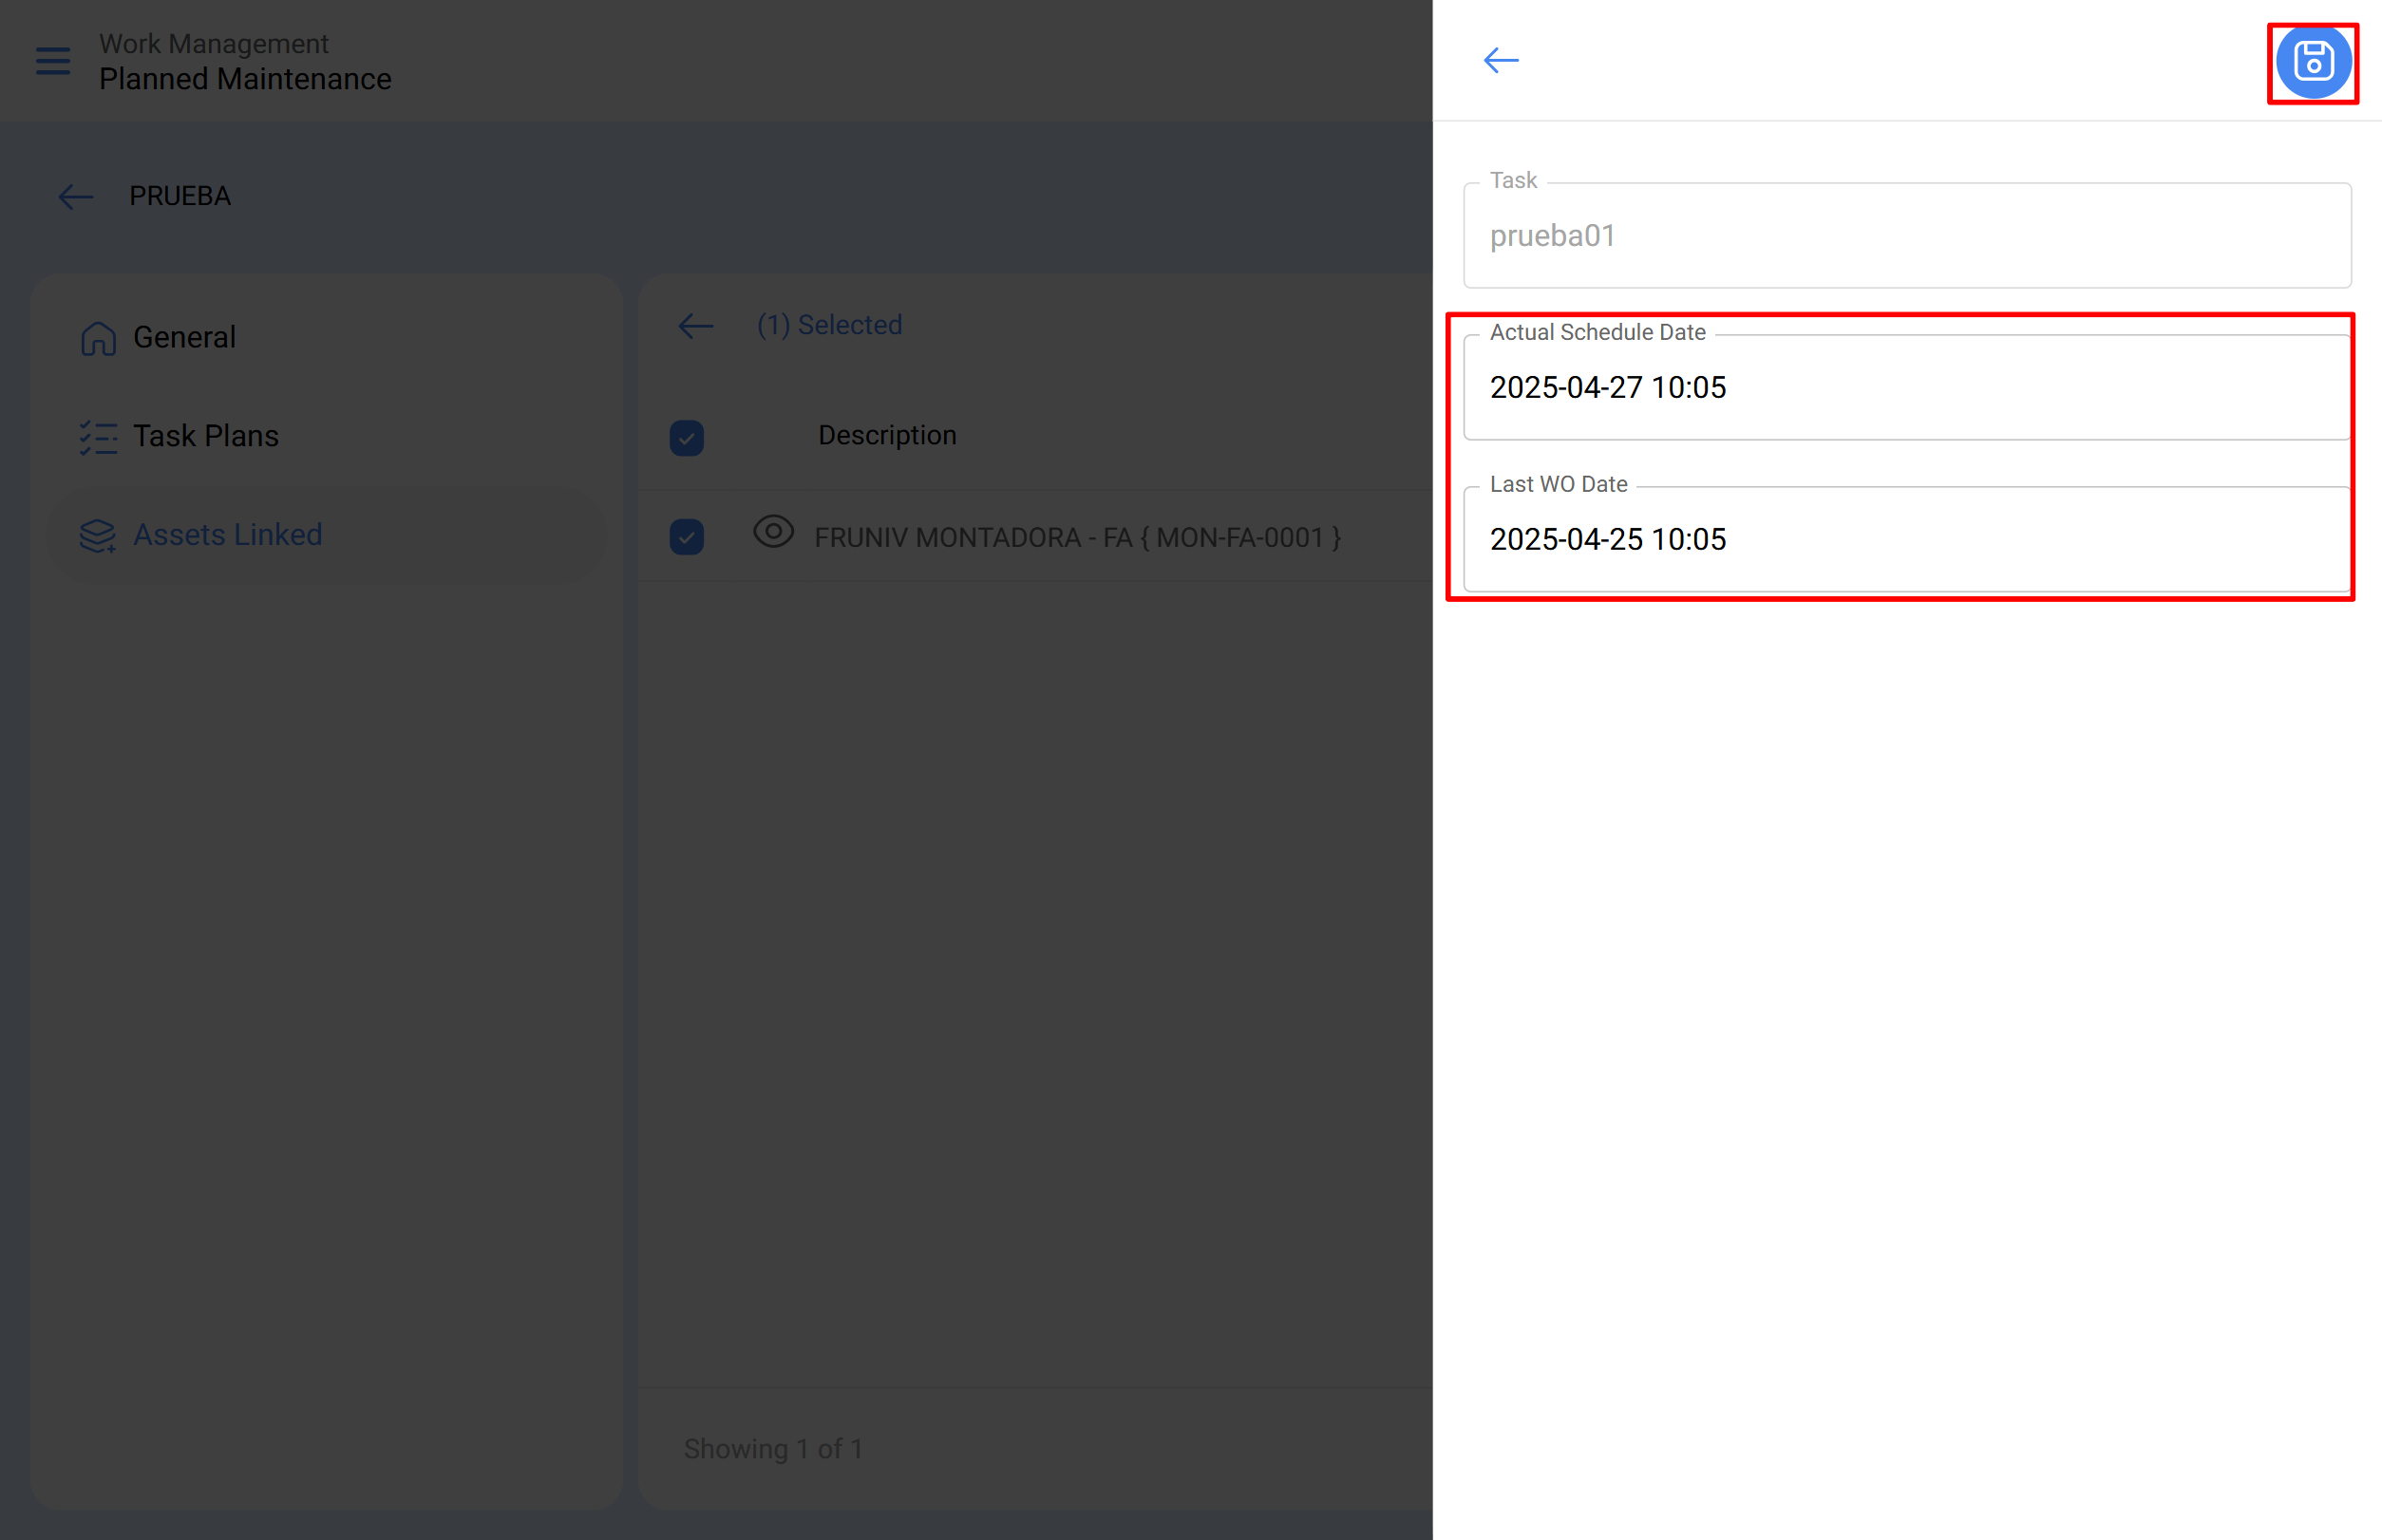
Task: Click the Assets Linked menu entry
Action: click(228, 535)
